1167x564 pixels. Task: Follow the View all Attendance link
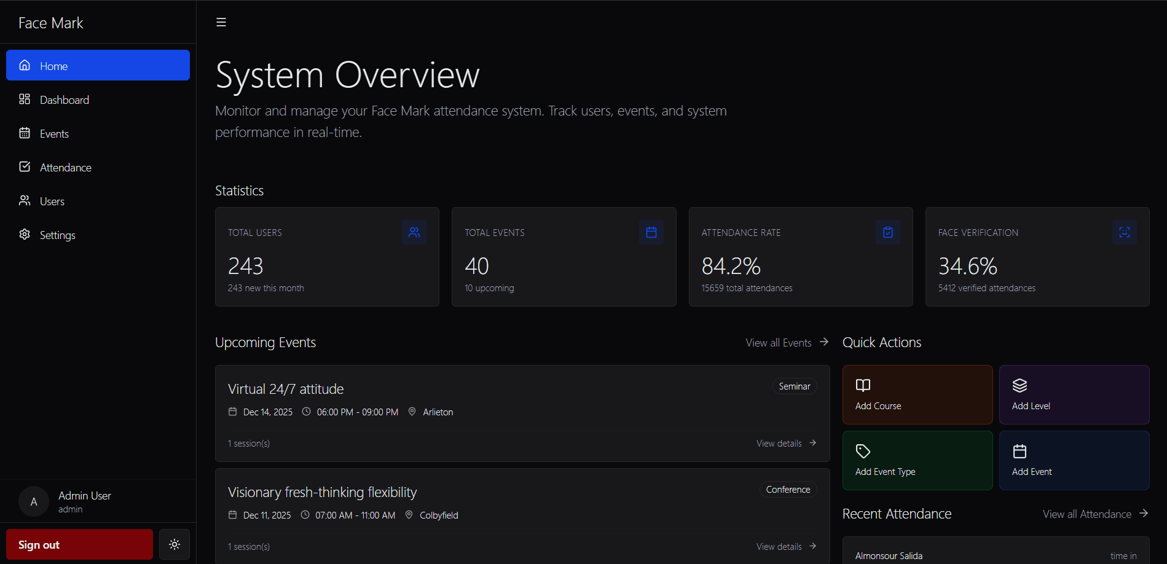[1094, 514]
